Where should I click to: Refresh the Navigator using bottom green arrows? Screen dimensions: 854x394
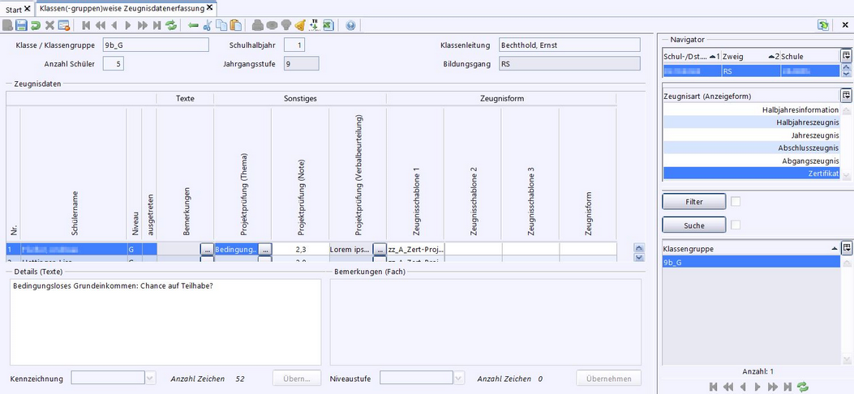(802, 387)
